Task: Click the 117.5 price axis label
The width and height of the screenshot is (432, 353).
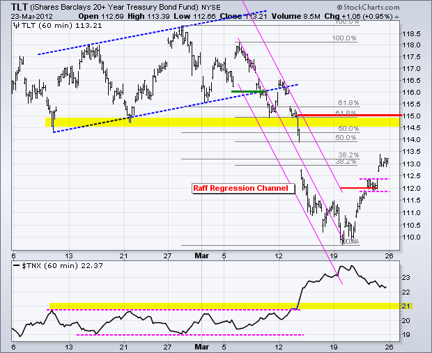Action: click(x=411, y=57)
